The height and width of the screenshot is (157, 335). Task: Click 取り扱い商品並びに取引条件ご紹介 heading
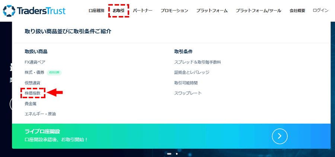coord(68,32)
